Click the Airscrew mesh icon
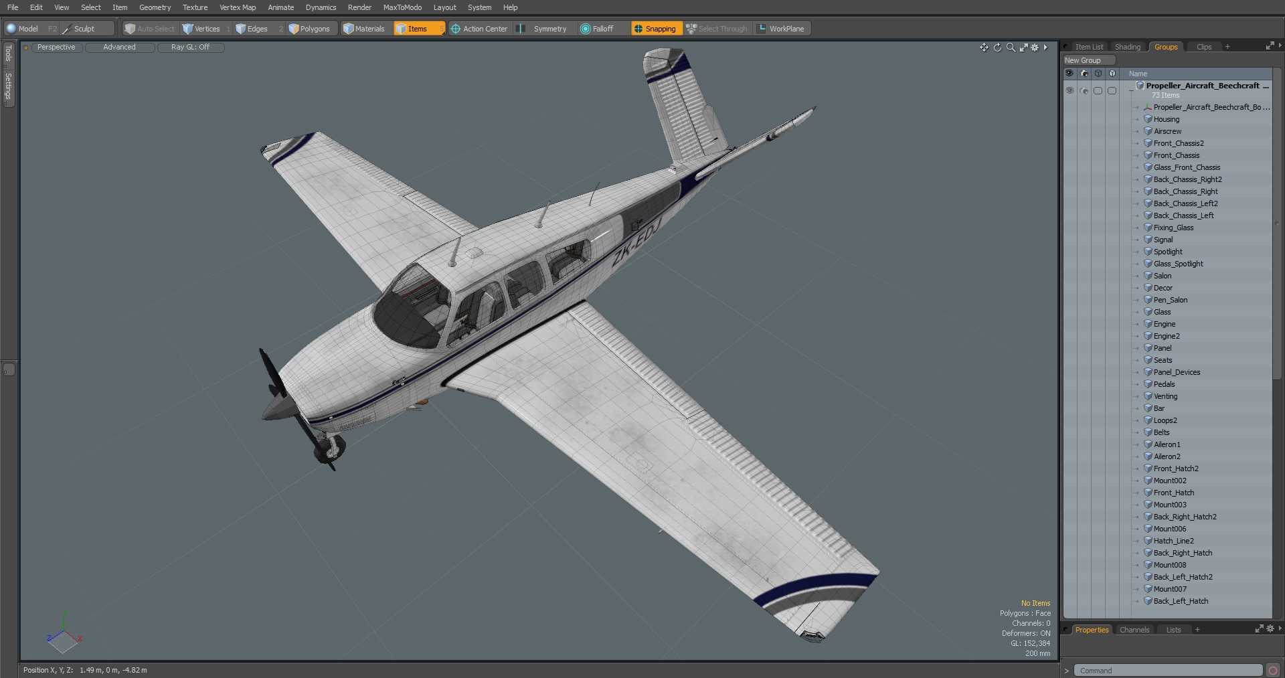Screen dimensions: 1285x678 [1148, 131]
